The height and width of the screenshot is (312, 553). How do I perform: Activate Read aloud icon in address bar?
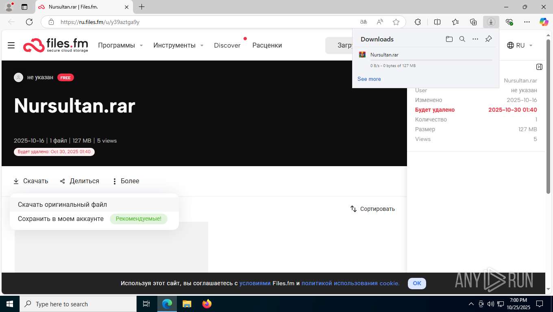[380, 22]
